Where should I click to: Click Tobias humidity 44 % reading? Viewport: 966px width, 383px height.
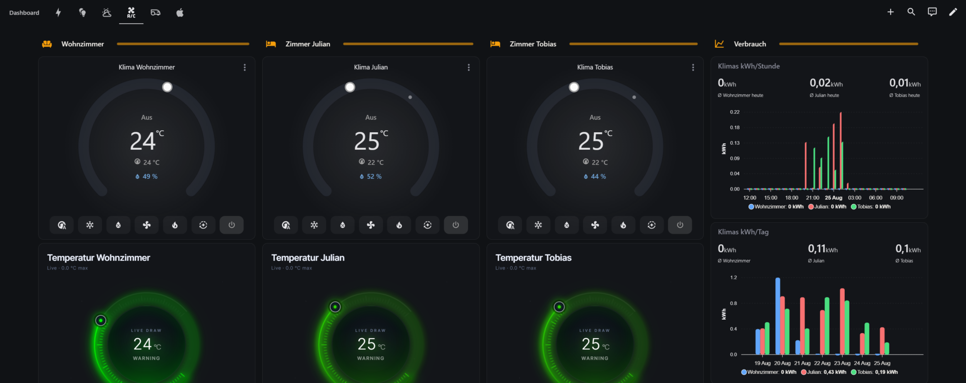(x=595, y=177)
